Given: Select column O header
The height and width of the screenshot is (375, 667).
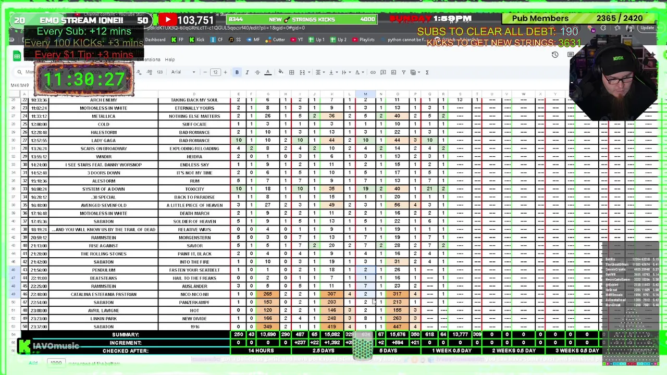Looking at the screenshot, I should 397,94.
